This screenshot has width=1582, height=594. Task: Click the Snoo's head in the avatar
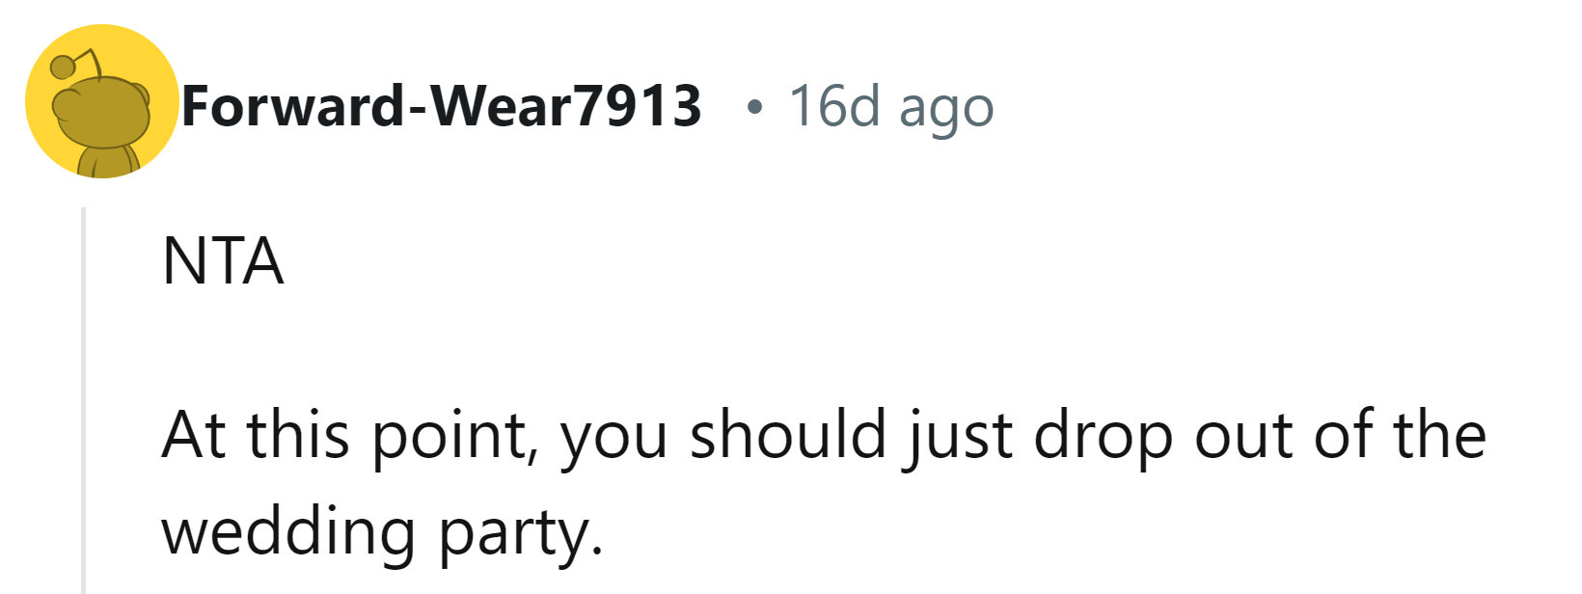coord(104,111)
